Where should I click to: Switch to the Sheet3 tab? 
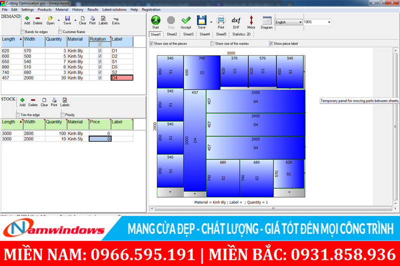pyautogui.click(x=188, y=34)
